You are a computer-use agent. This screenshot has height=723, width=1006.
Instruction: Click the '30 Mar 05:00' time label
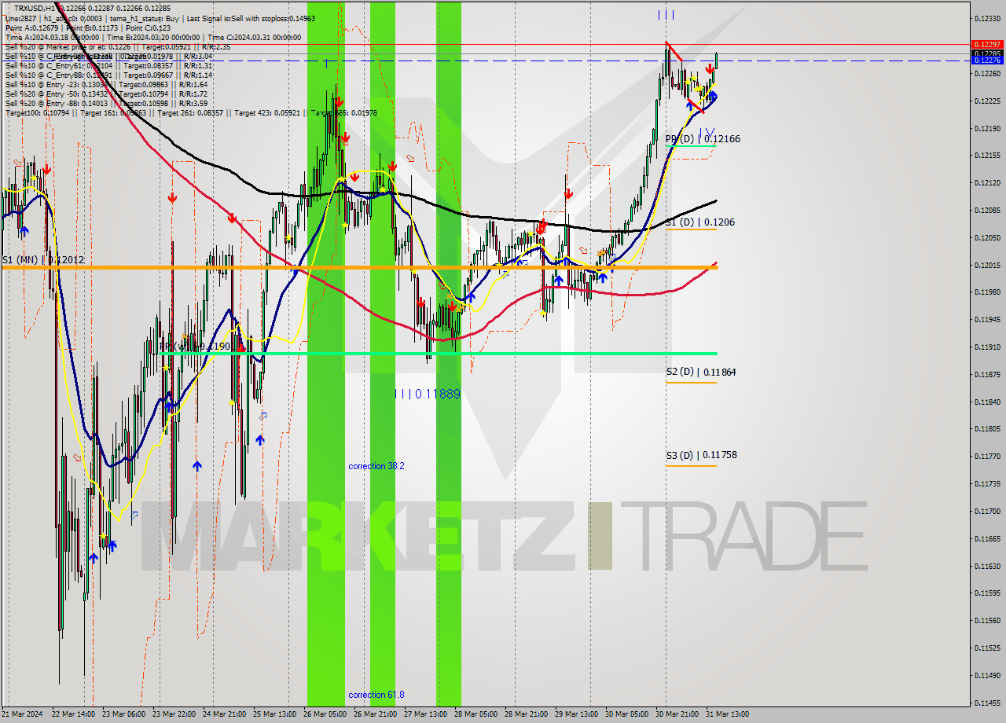626,714
